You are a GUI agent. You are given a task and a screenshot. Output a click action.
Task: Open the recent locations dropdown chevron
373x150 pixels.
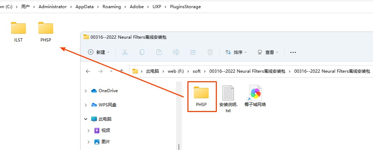click(111, 71)
